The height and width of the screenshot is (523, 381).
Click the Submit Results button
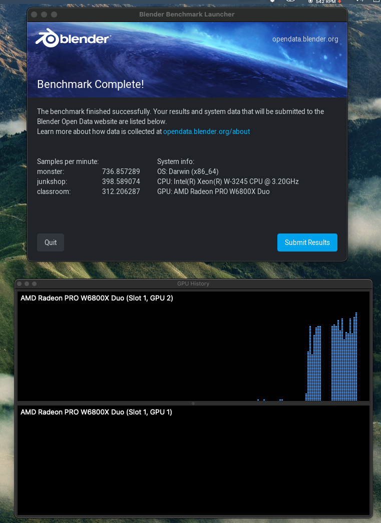click(x=307, y=242)
